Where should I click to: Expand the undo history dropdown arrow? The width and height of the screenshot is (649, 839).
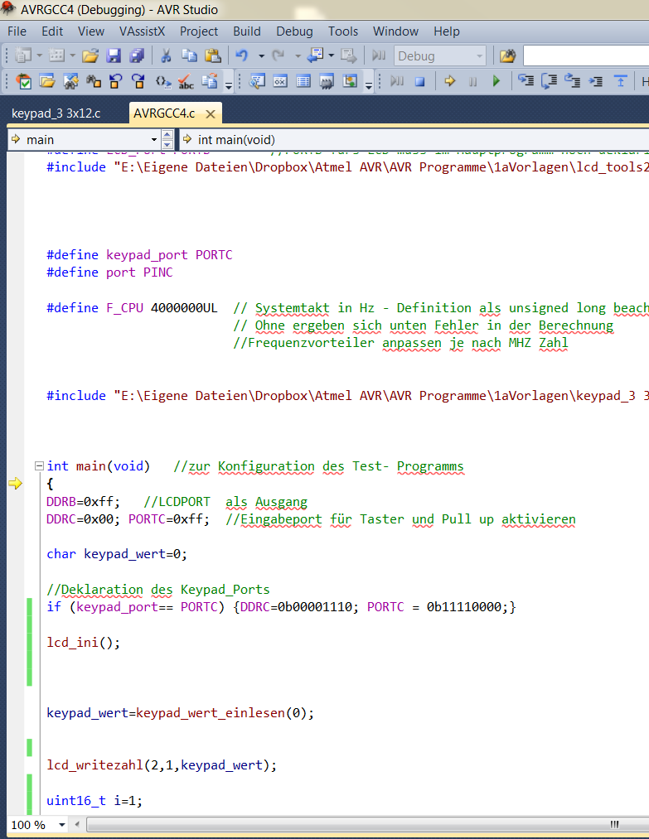pos(261,55)
